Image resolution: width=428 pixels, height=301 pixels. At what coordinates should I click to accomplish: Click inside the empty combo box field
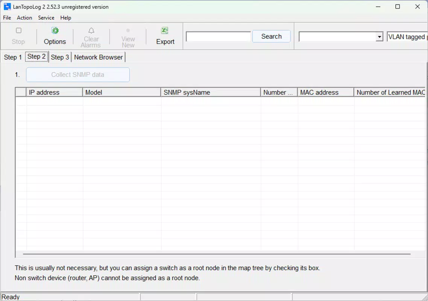337,37
